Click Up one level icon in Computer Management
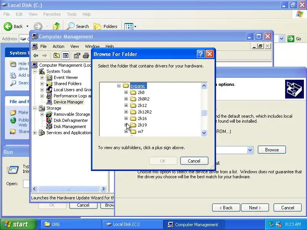 (56, 56)
